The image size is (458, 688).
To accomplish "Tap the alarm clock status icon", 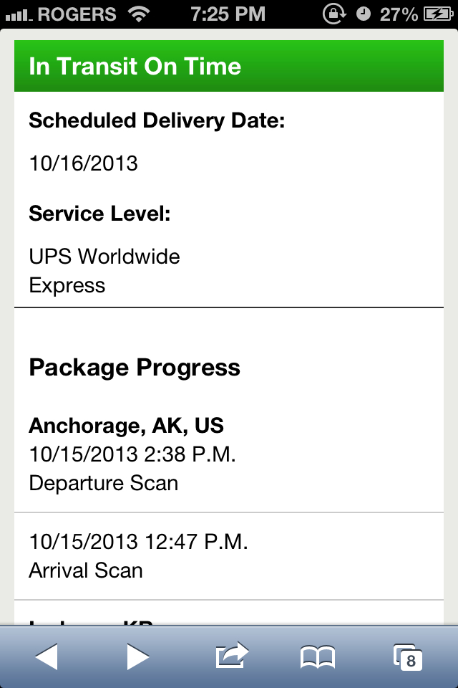I will point(364,14).
